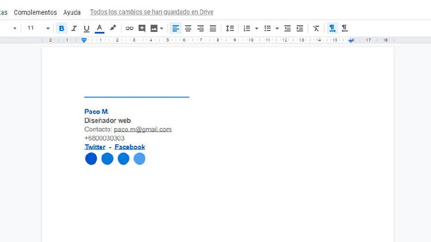Expand numbered list options arrow
The height and width of the screenshot is (242, 431).
click(x=256, y=28)
